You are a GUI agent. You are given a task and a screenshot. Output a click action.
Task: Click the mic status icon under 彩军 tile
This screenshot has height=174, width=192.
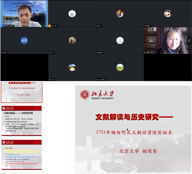tap(2, 53)
